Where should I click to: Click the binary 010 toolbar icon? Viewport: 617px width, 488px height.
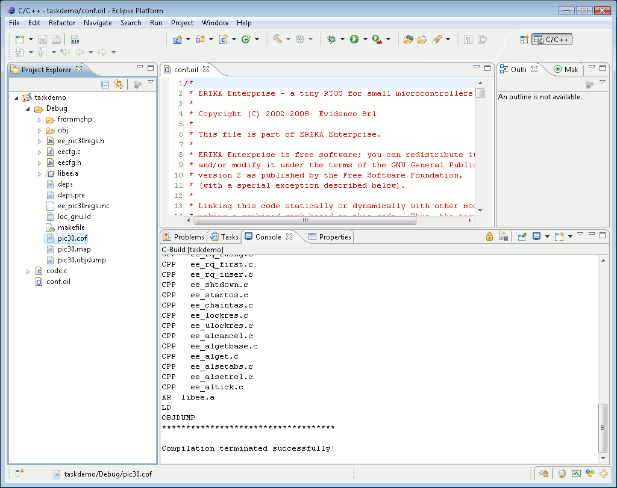point(75,39)
